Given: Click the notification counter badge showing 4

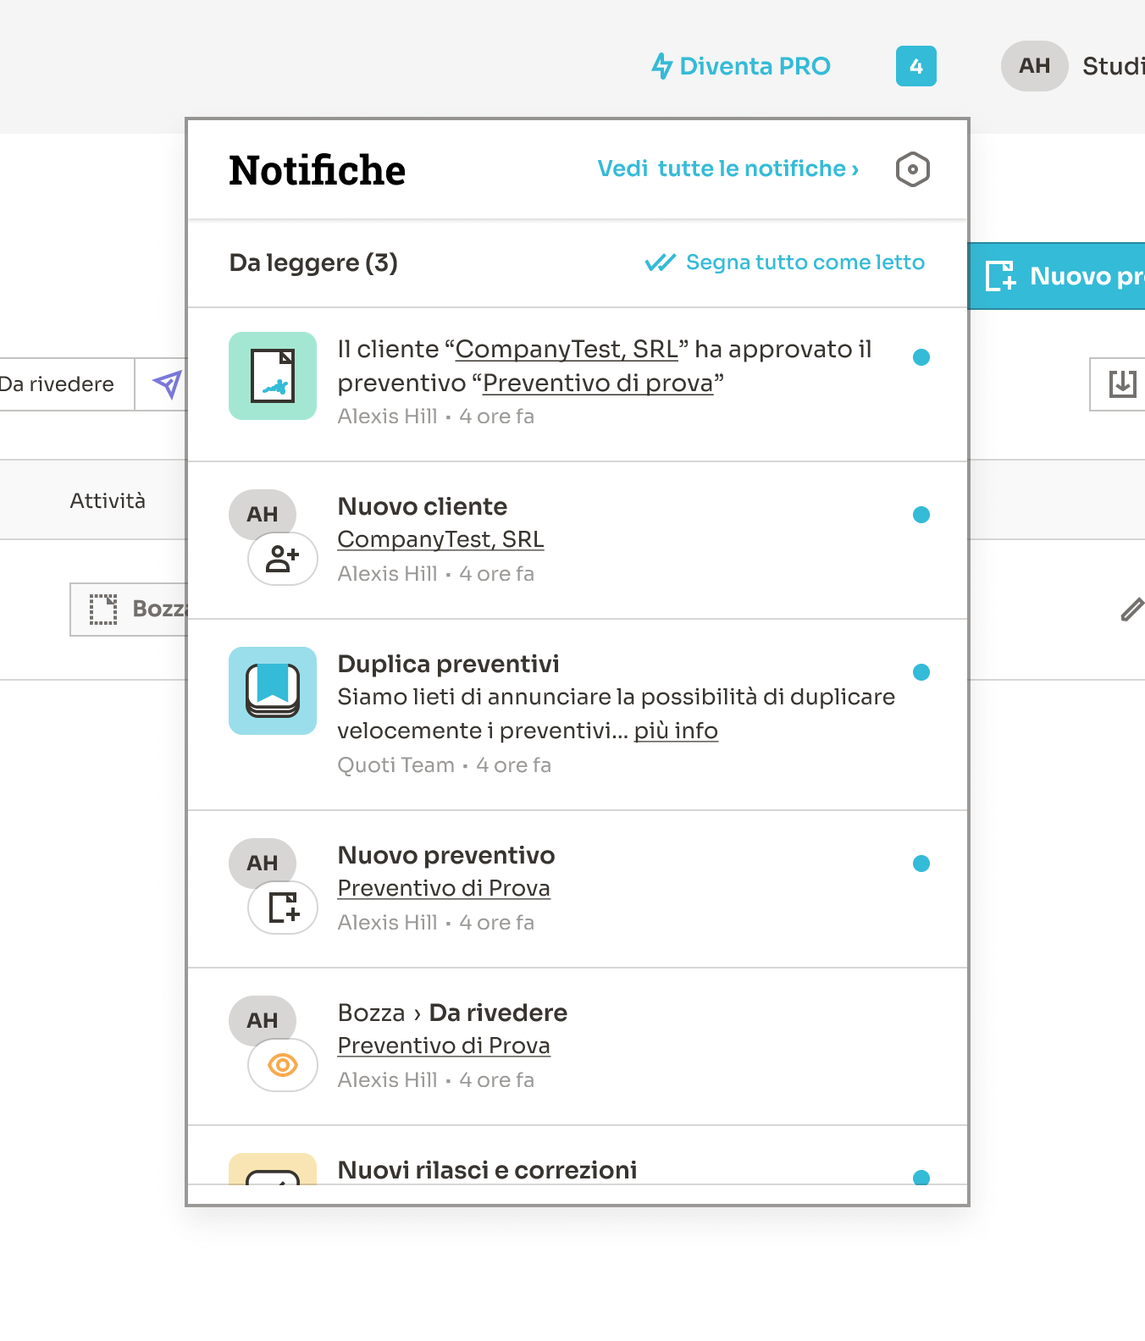Looking at the screenshot, I should click(915, 66).
